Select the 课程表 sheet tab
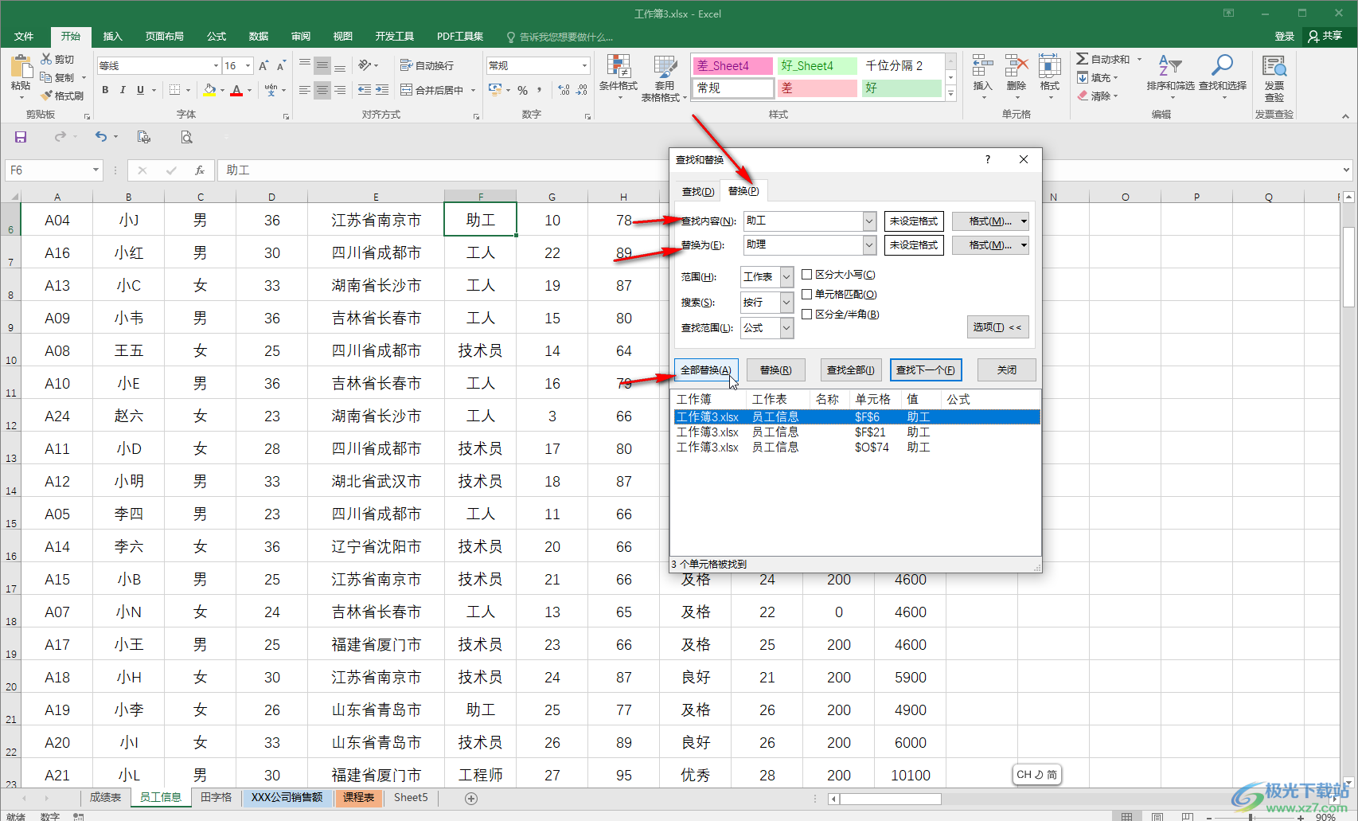Image resolution: width=1358 pixels, height=821 pixels. pyautogui.click(x=359, y=797)
